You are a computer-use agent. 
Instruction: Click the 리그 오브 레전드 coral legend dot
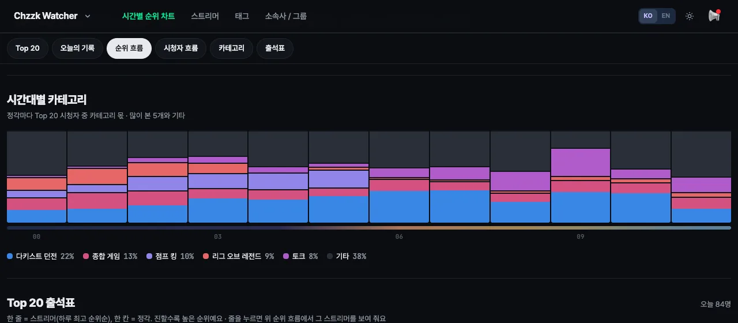206,256
